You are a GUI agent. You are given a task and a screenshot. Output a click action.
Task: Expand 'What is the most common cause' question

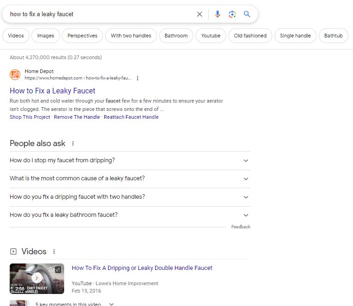point(130,179)
